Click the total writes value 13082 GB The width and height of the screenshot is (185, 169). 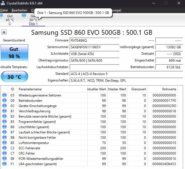pyautogui.click(x=169, y=47)
